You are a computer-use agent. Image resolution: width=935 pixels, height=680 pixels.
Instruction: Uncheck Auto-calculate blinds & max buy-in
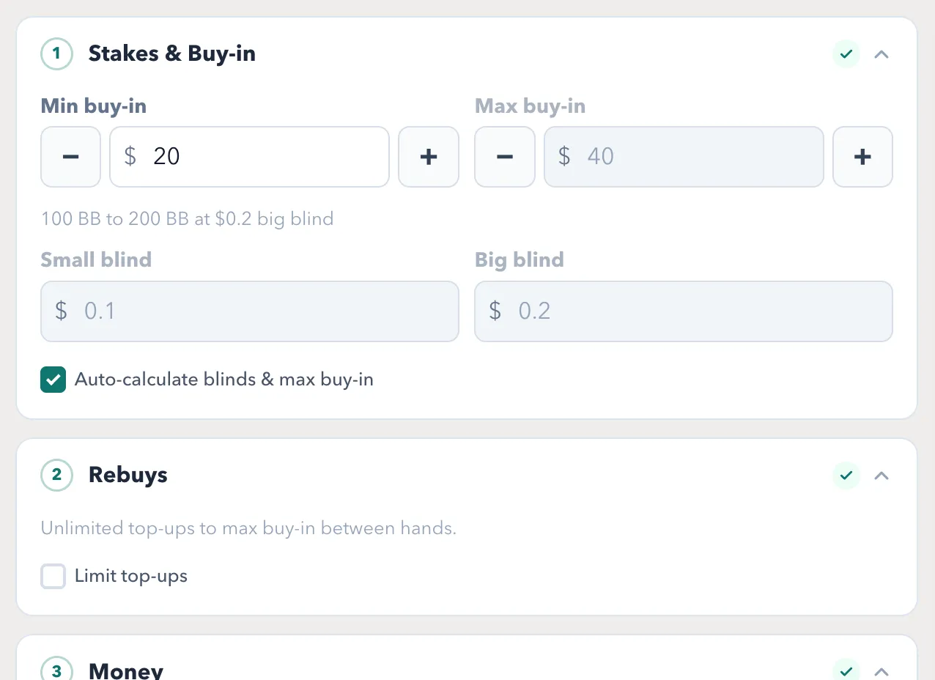53,380
